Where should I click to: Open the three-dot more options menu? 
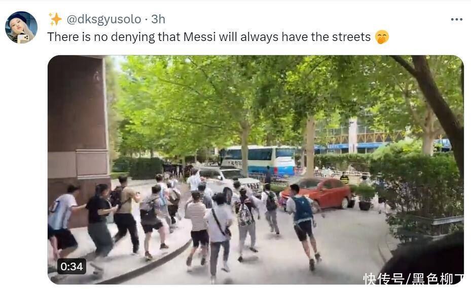[457, 20]
